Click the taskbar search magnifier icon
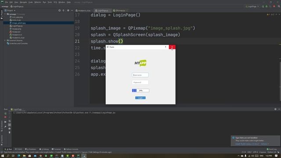 (x=8, y=156)
